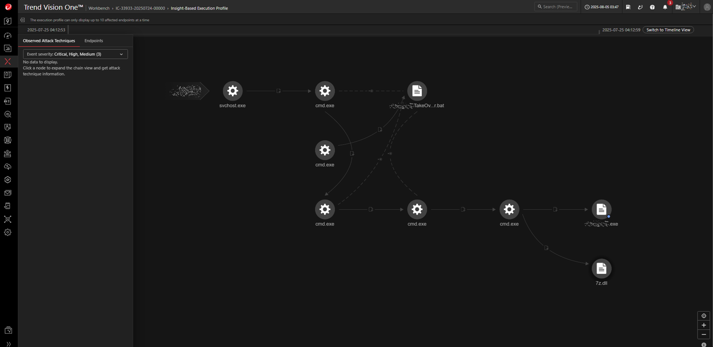Open the Event severity dropdown

[x=75, y=54]
